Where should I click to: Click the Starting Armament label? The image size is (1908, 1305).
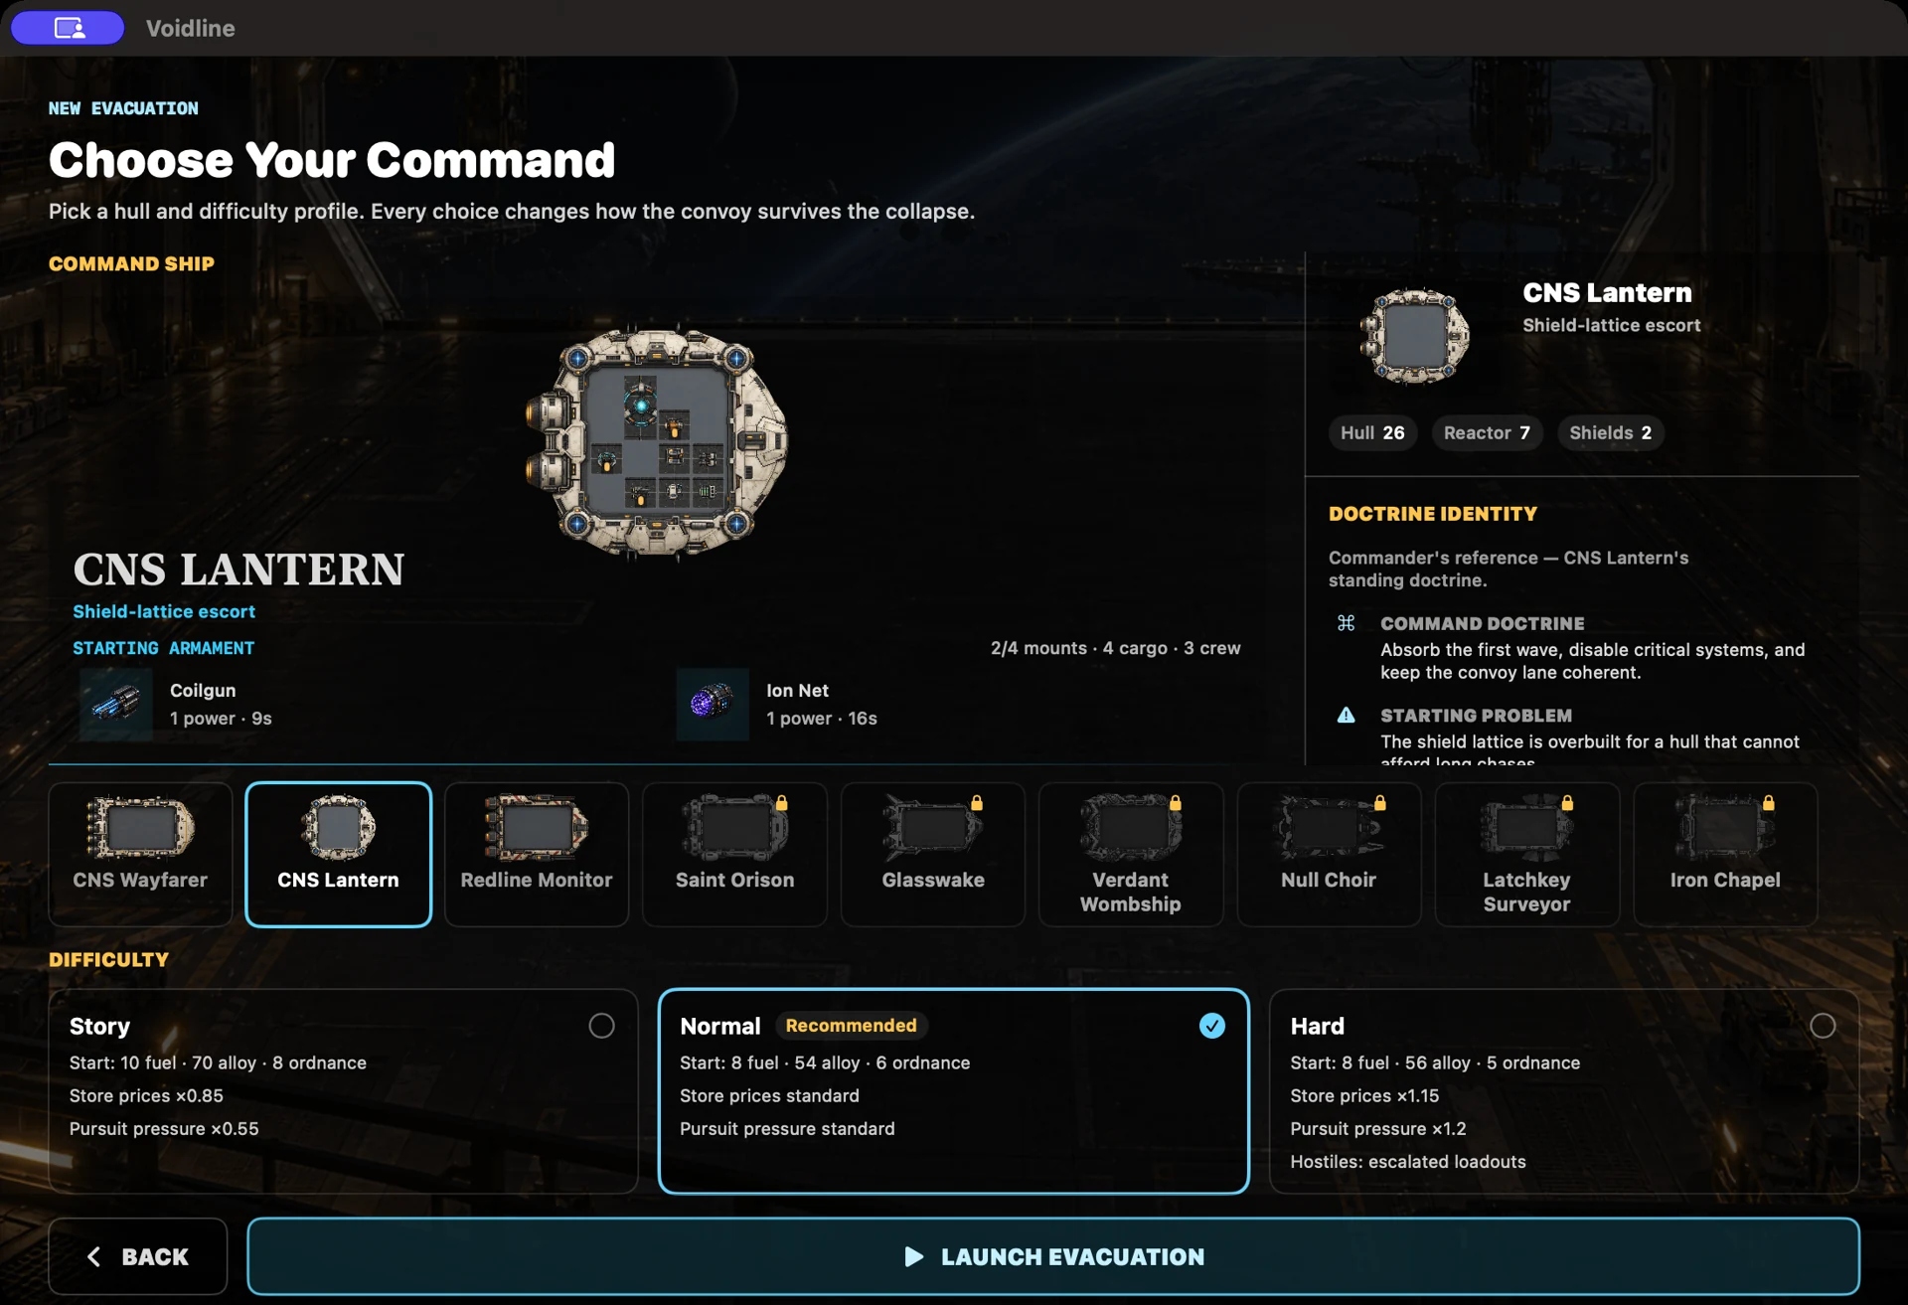(163, 648)
